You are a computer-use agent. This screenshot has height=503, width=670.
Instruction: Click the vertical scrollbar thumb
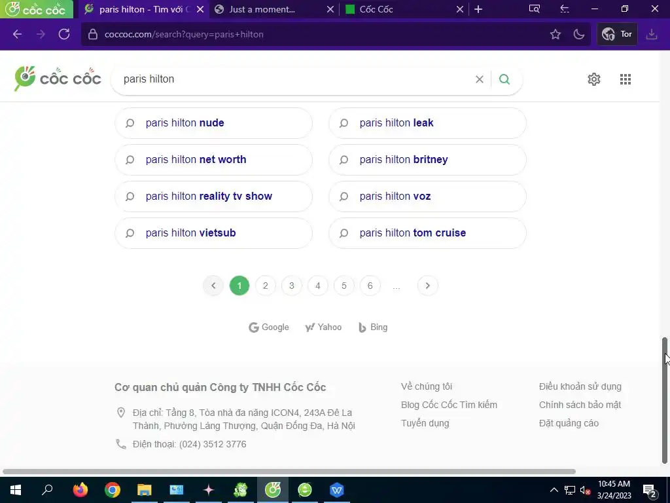tap(665, 400)
